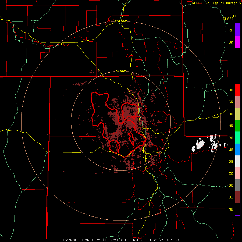Click the UK magenta legend color block

[237, 42]
